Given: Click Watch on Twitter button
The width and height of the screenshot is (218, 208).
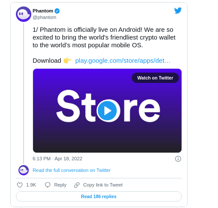Looking at the screenshot, I should [155, 78].
